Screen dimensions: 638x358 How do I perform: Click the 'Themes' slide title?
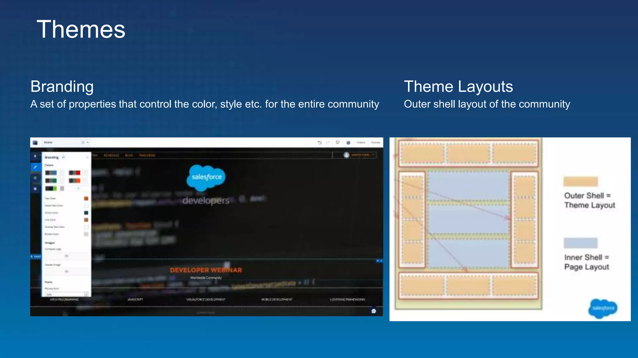[81, 29]
